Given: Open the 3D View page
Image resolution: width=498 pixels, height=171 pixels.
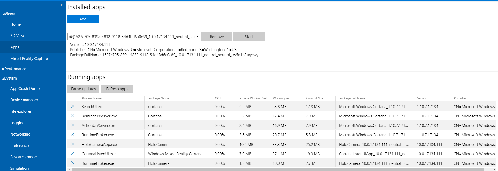Looking at the screenshot, I should click(x=17, y=36).
